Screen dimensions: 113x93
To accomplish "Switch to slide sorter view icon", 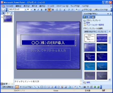I will 4,84.
